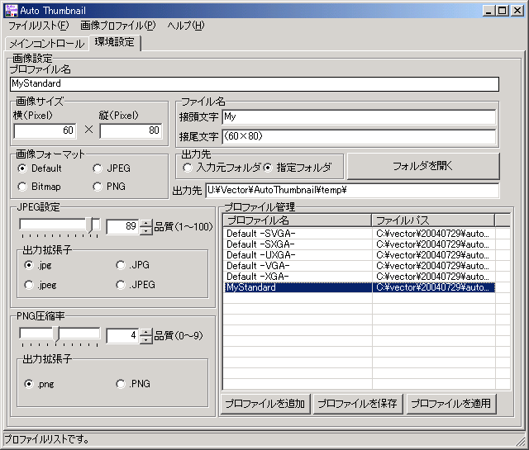Click the file path cell of Default -UXGA-

[433, 255]
